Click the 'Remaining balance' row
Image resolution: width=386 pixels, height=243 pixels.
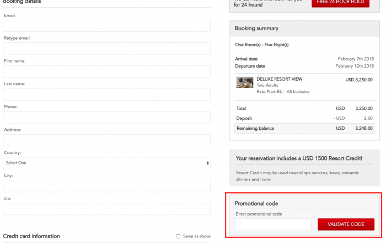pos(304,129)
